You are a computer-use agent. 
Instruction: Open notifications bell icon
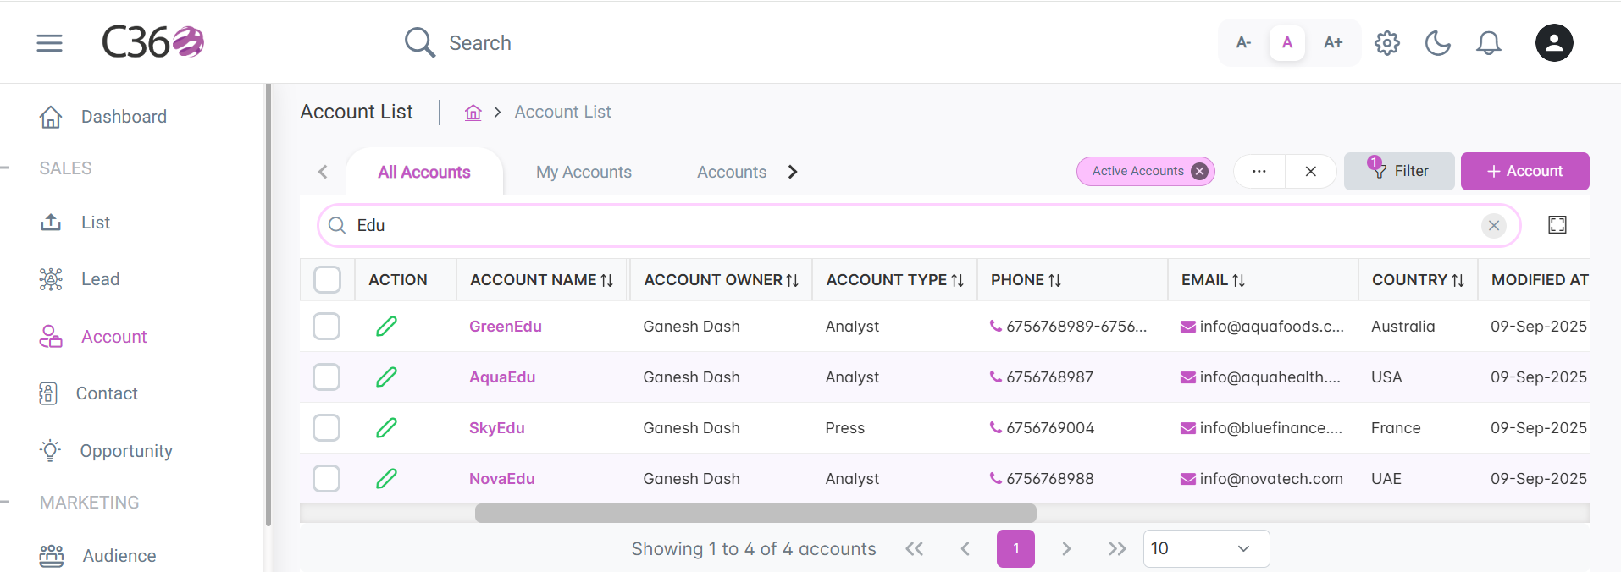point(1489,43)
